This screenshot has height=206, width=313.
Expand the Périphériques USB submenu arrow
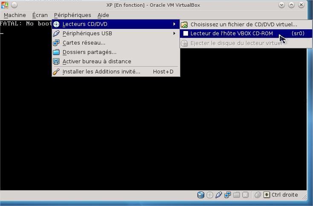click(174, 34)
